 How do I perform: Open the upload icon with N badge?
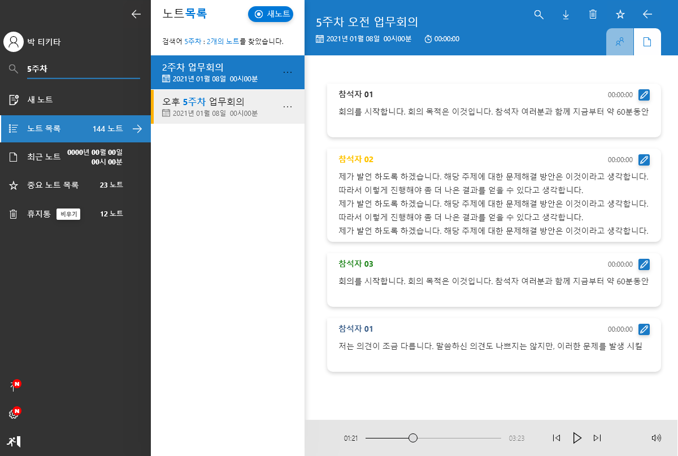pyautogui.click(x=14, y=386)
